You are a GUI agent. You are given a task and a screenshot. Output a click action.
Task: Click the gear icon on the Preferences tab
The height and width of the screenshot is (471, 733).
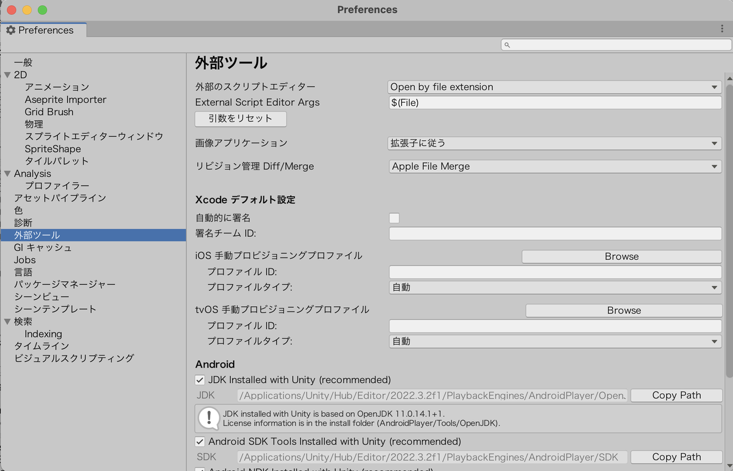(10, 30)
